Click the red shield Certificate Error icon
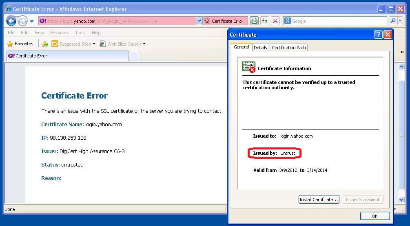410x226 pixels. (207, 21)
